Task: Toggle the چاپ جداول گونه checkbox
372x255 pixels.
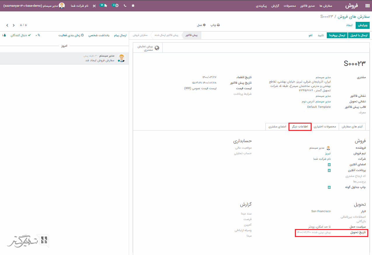Action: point(329,187)
